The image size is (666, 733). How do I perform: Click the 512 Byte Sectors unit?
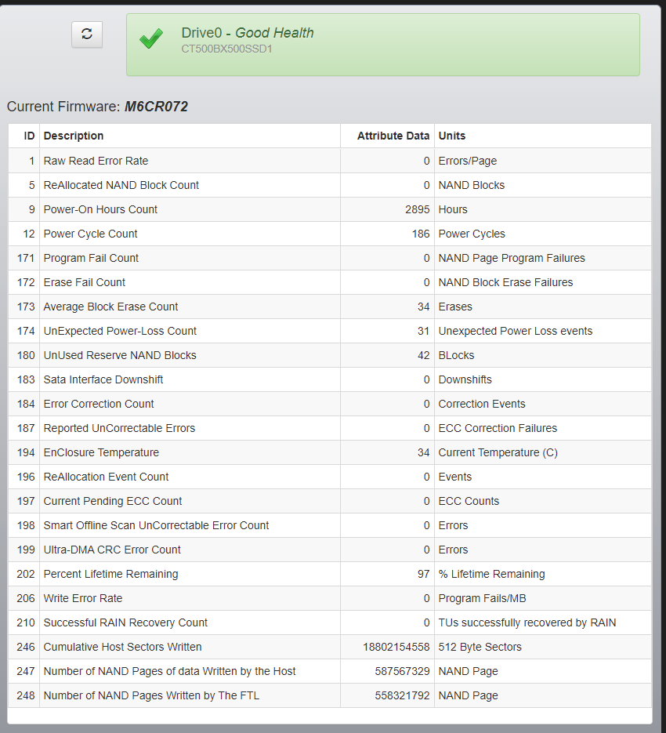tap(480, 647)
